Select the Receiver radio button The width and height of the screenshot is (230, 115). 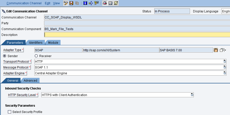[x=36, y=56]
